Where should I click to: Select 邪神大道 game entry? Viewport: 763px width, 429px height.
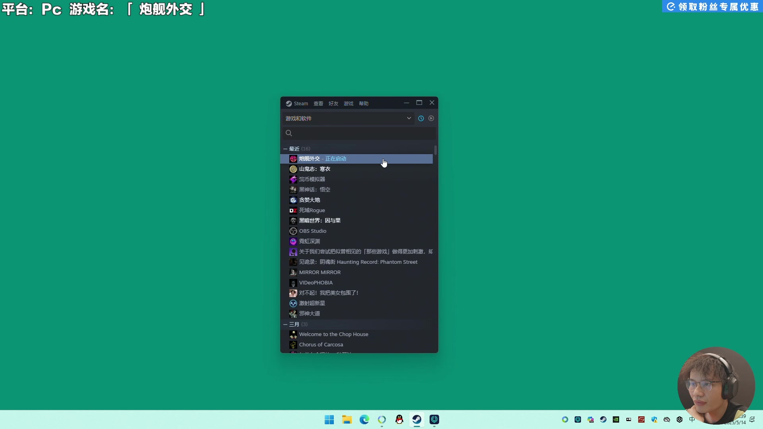tap(356, 313)
